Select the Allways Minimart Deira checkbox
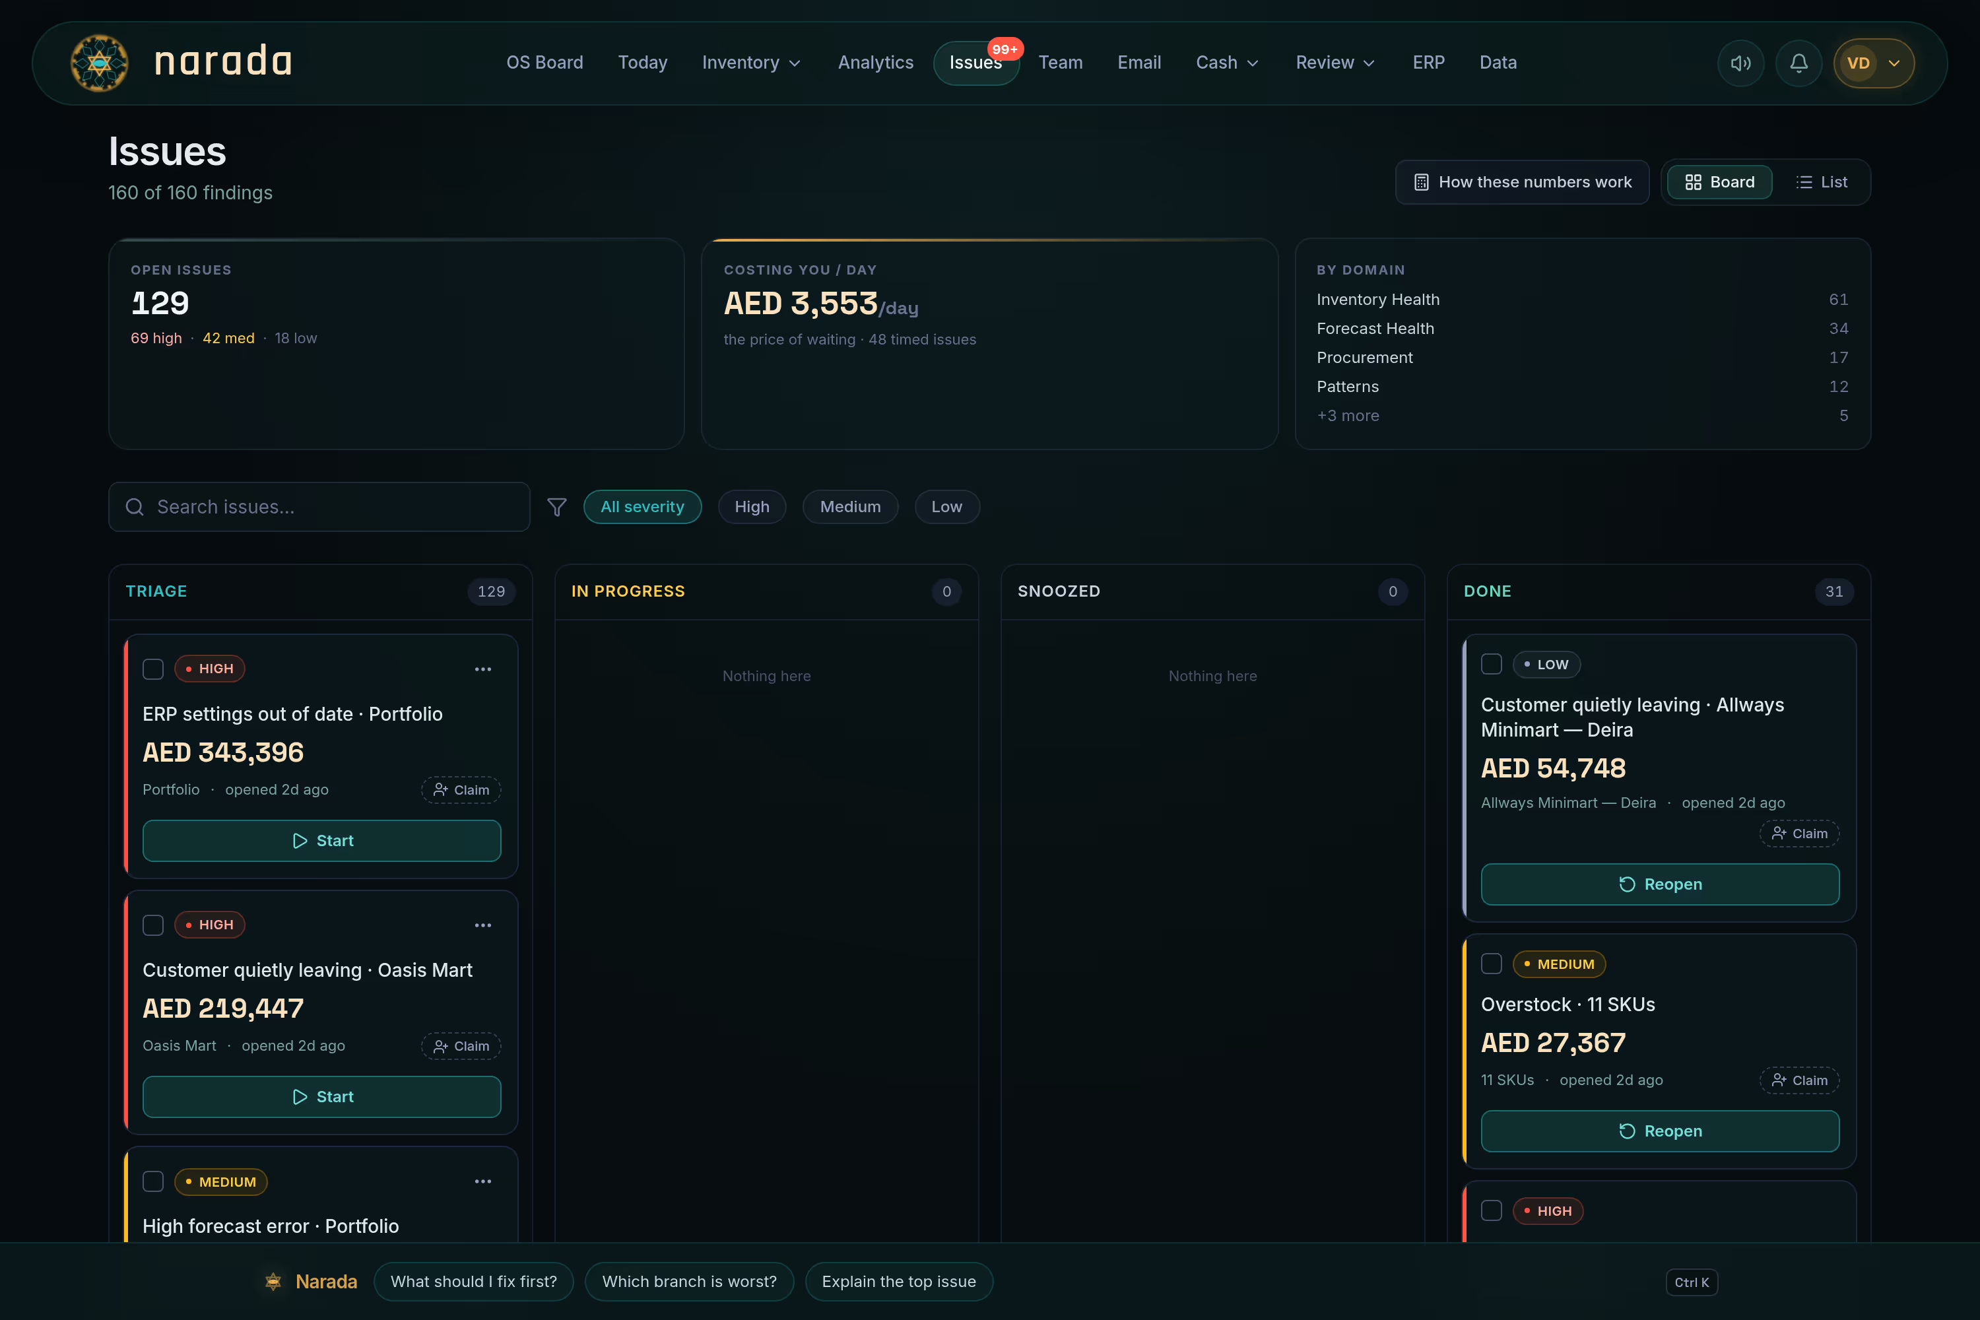This screenshot has height=1320, width=1980. 1491,664
